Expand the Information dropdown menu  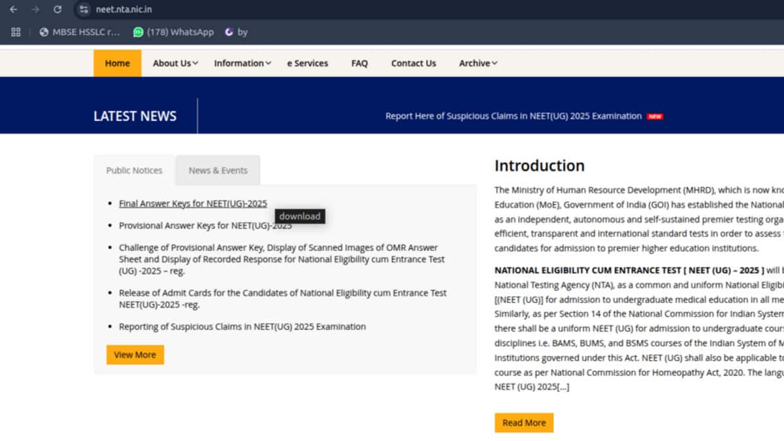coord(242,63)
